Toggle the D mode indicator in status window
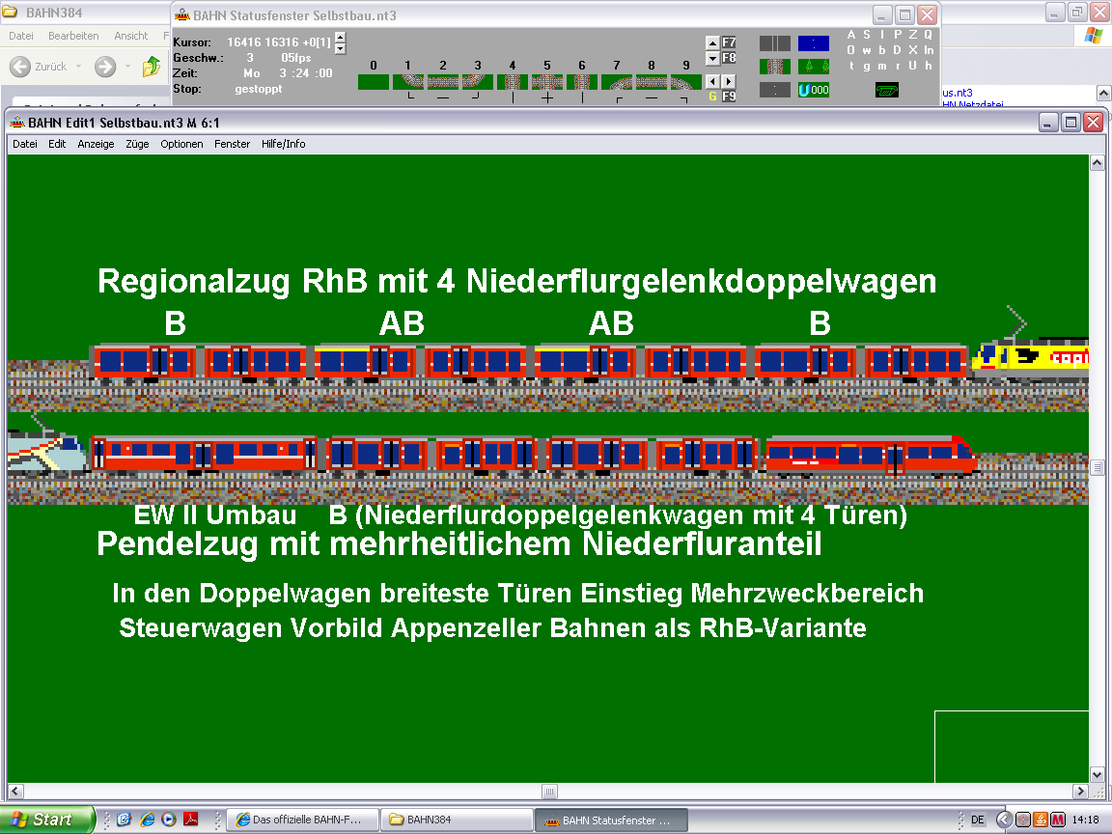 pos(897,50)
